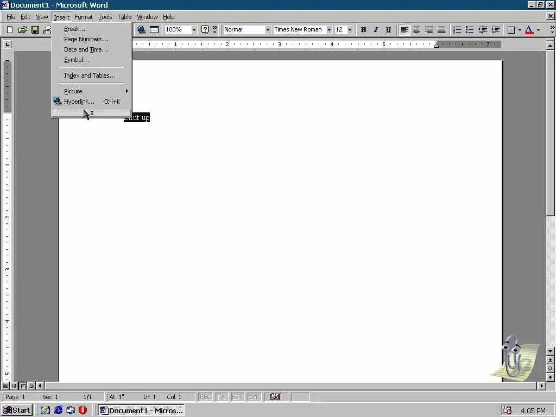This screenshot has height=417, width=556.
Task: Set Center alignment
Action: coord(416,30)
